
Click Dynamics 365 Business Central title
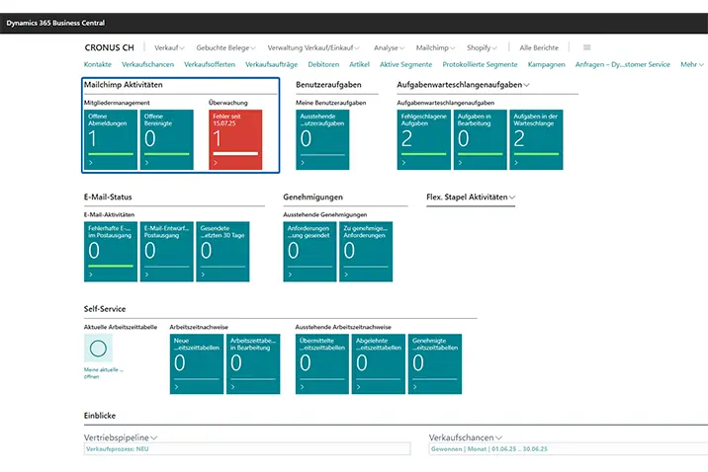point(55,23)
